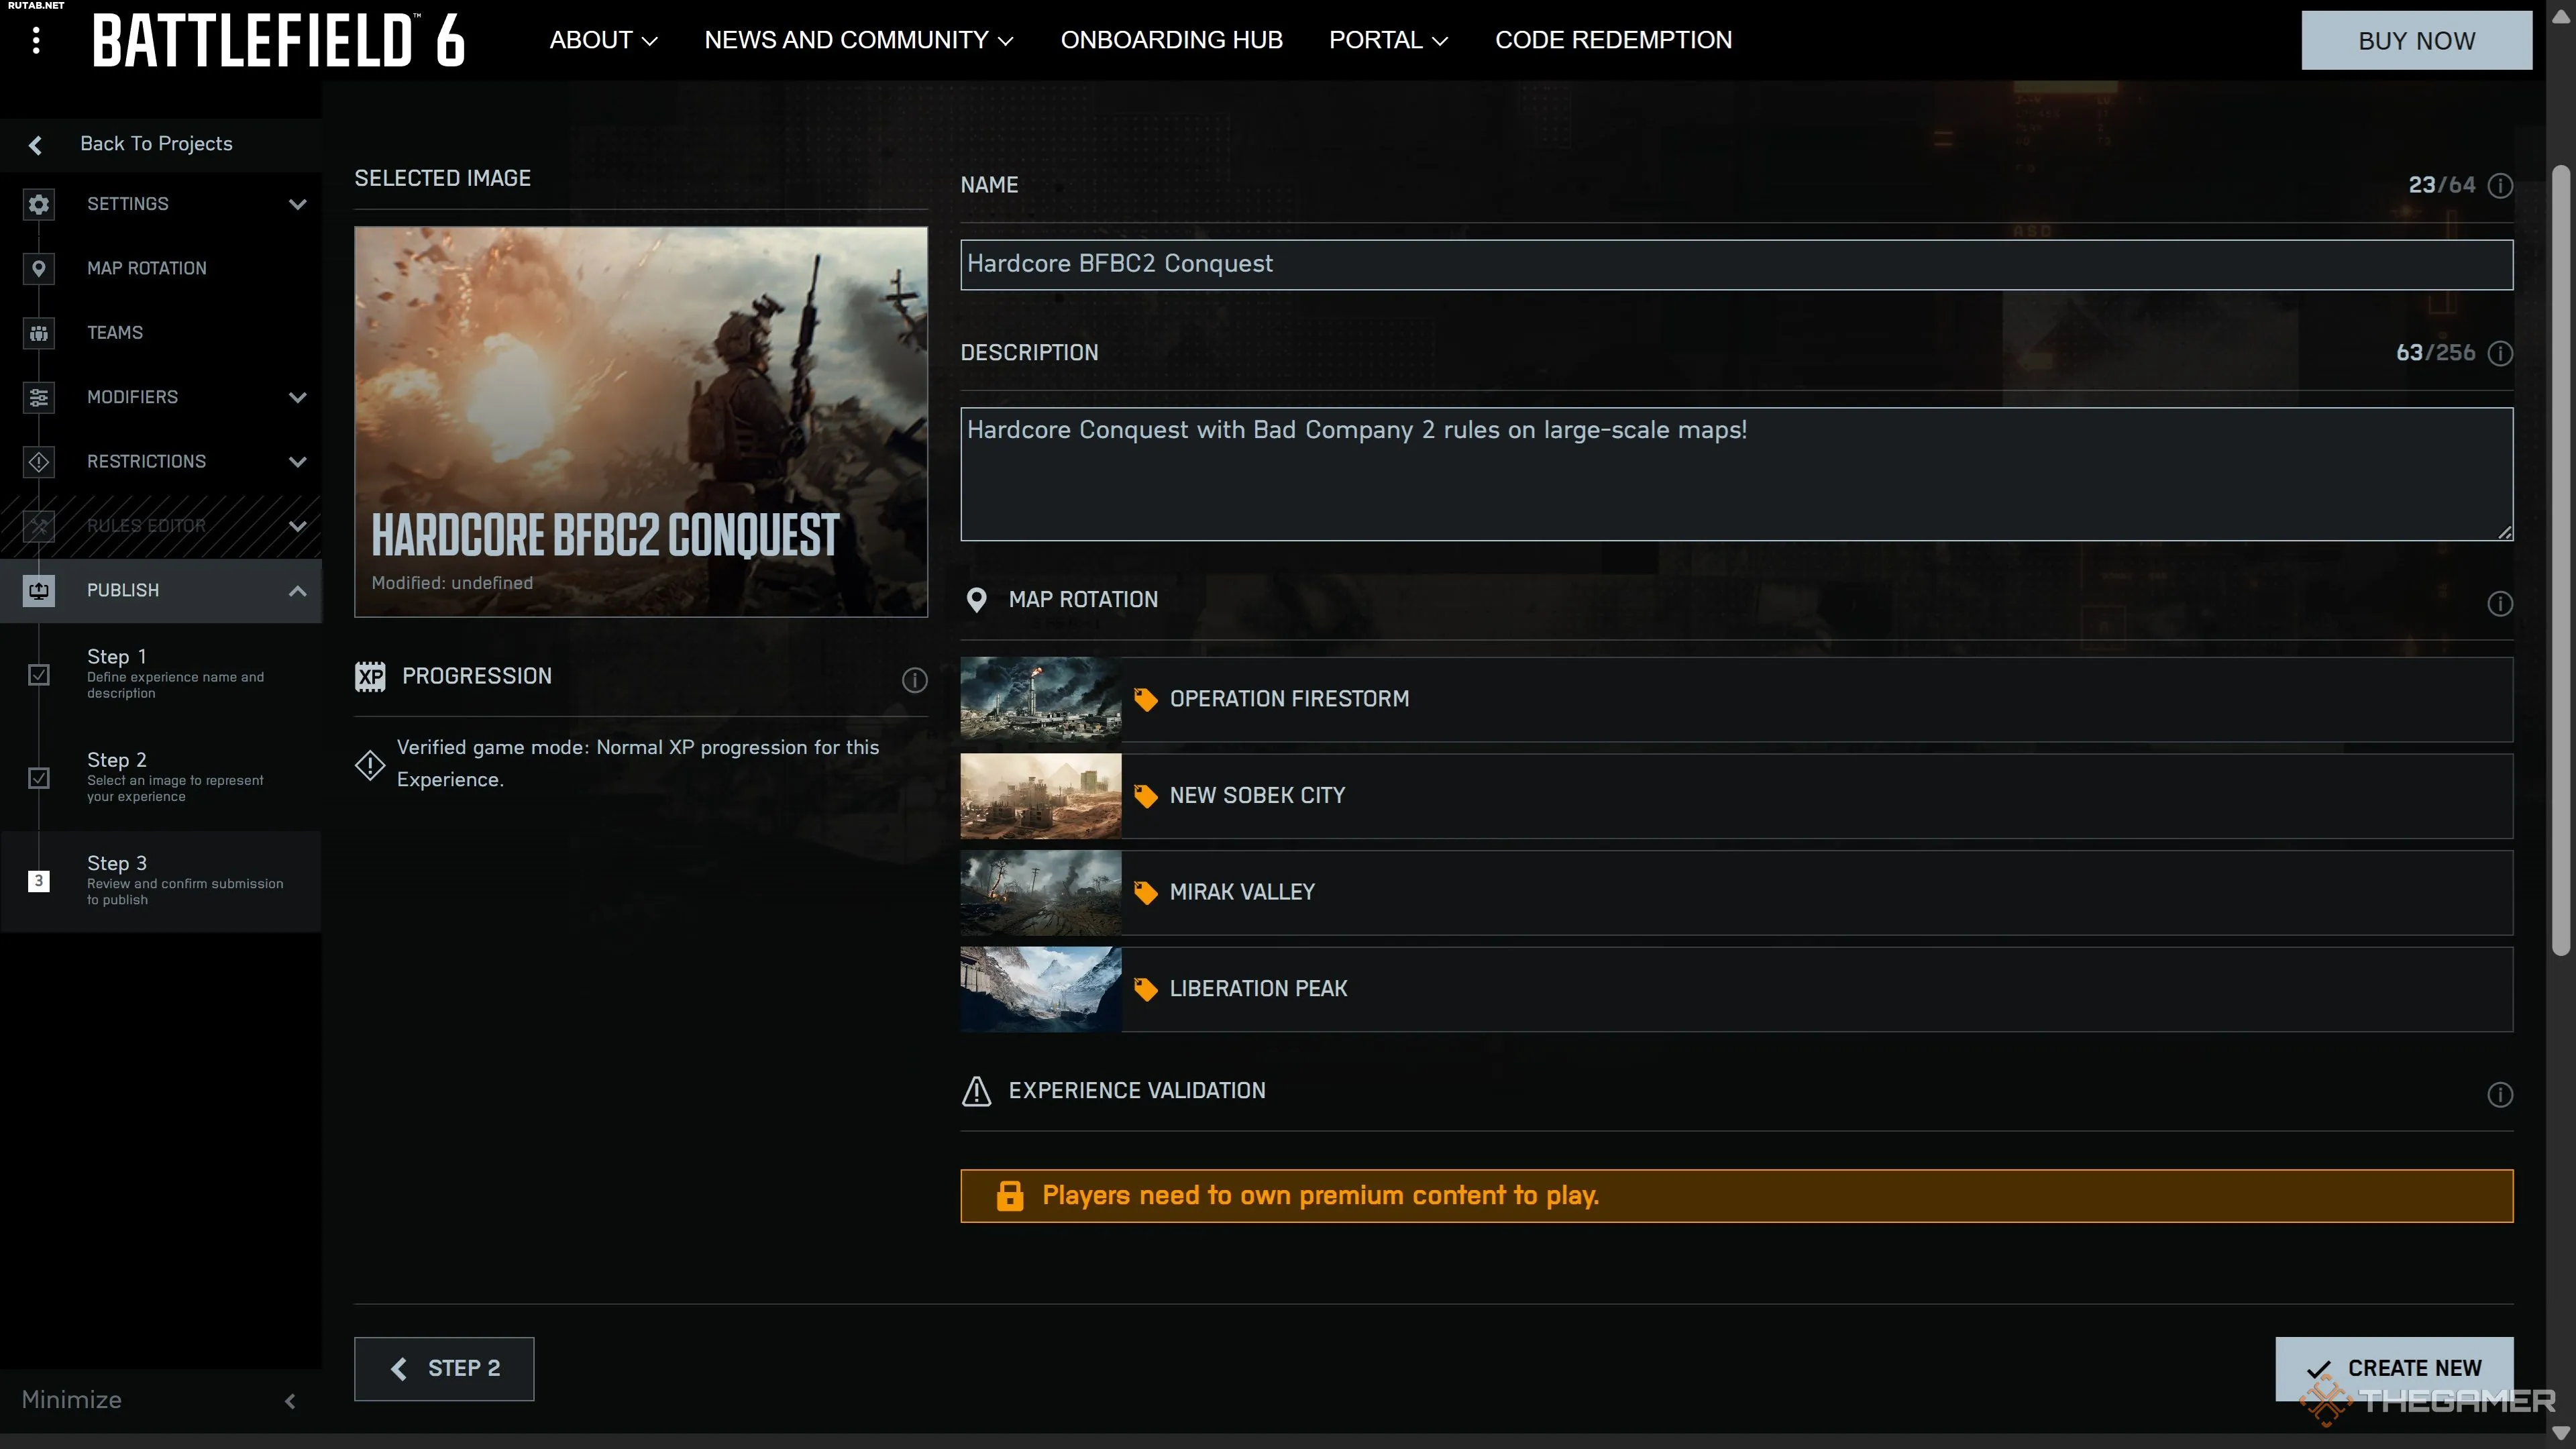The width and height of the screenshot is (2576, 1449).
Task: Click the Restrictions diamond icon
Action: [38, 462]
